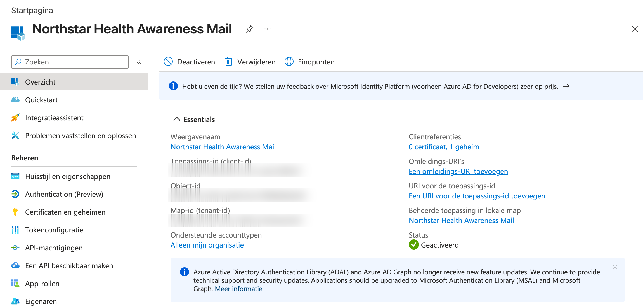Click the Tokenconfiguratie bars icon
This screenshot has width=643, height=307.
15,230
